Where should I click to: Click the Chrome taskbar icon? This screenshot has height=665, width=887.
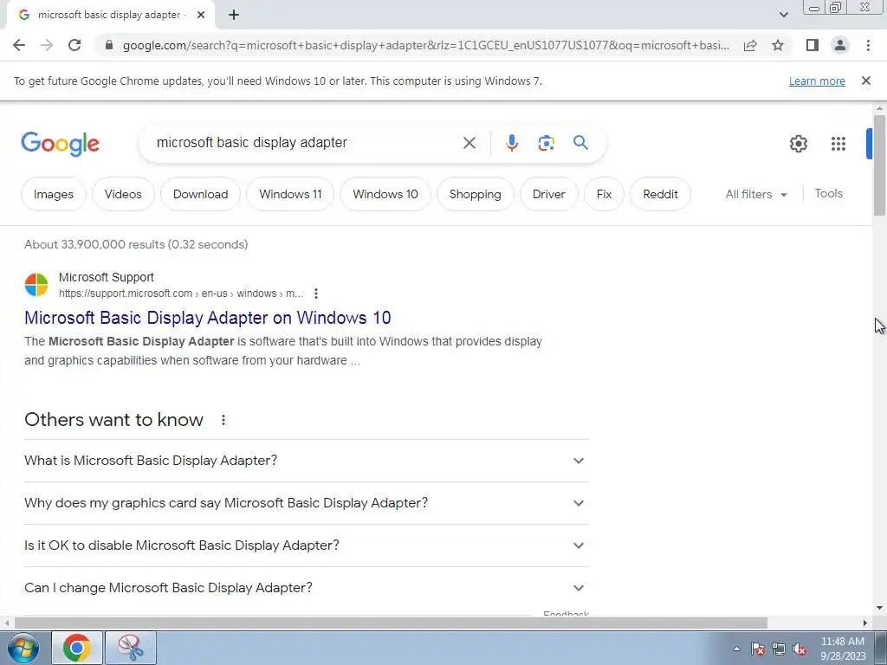[77, 648]
